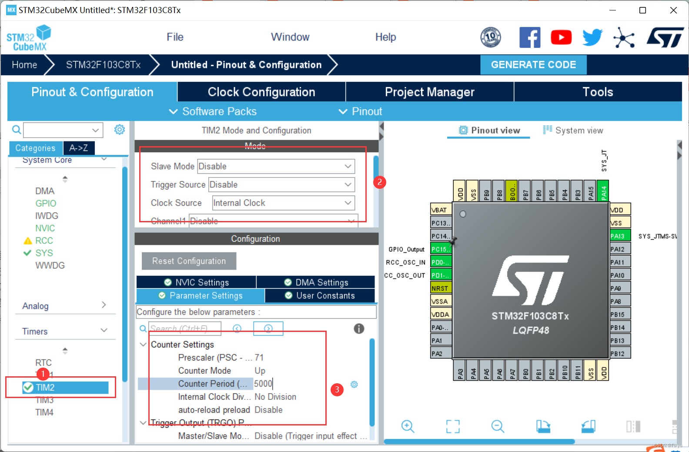Open the YouTube icon link

pos(561,37)
